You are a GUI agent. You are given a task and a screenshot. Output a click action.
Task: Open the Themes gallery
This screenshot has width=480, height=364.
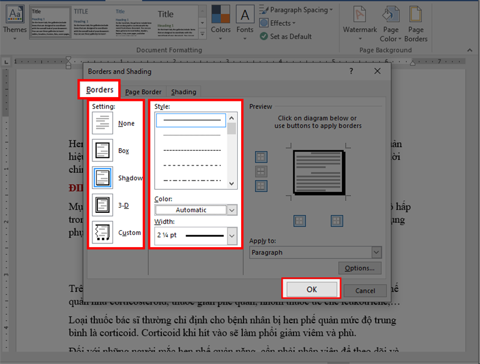tap(14, 23)
